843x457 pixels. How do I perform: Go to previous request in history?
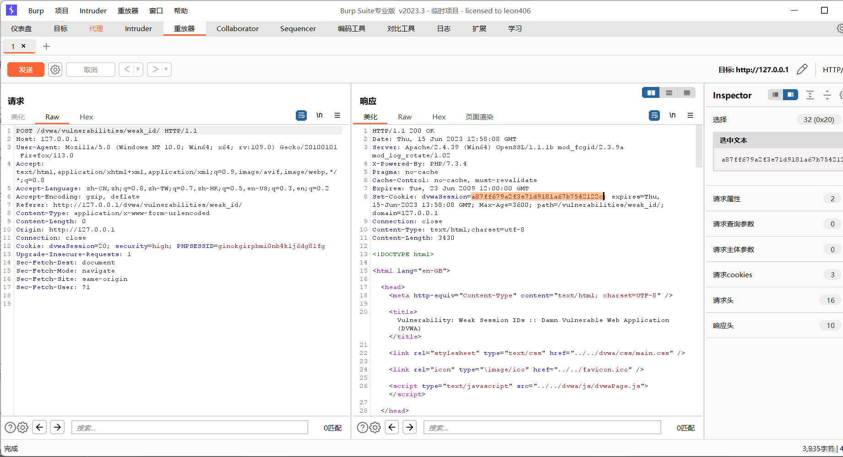127,70
